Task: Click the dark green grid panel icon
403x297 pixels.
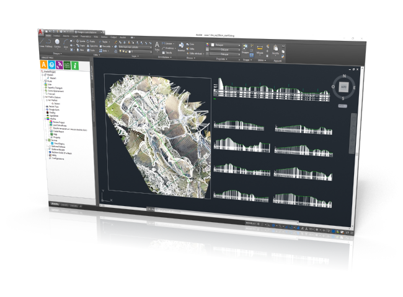Action: (x=67, y=65)
